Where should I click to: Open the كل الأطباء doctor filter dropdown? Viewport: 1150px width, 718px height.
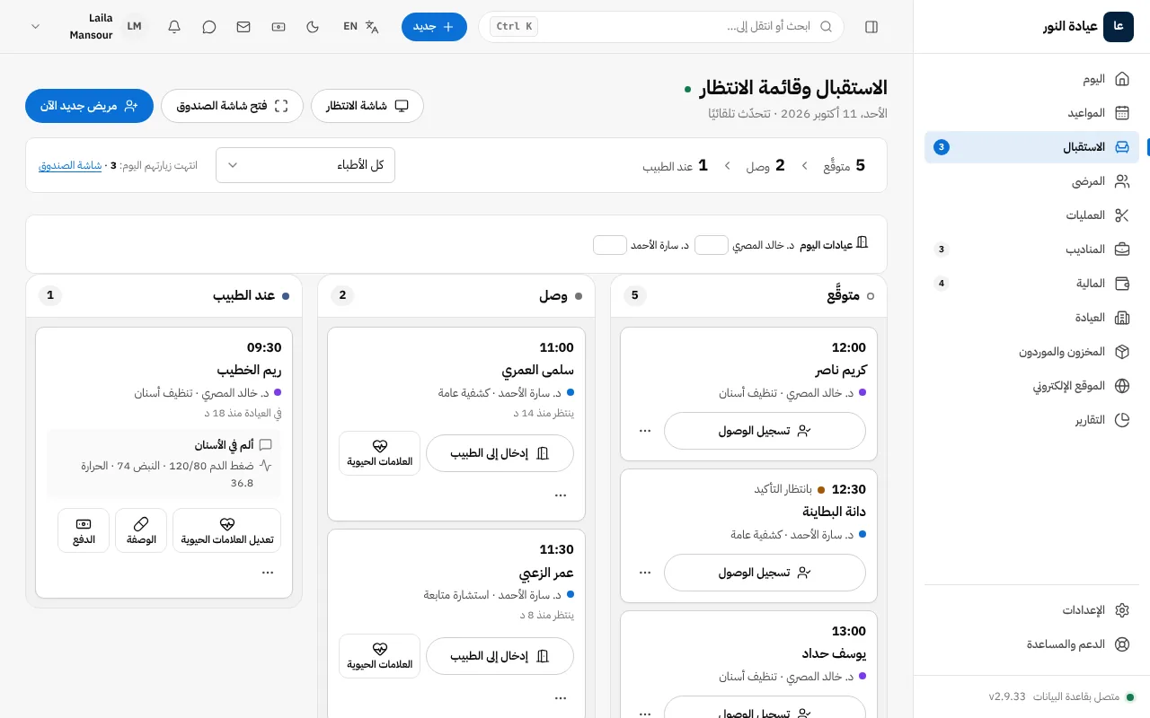pos(305,165)
